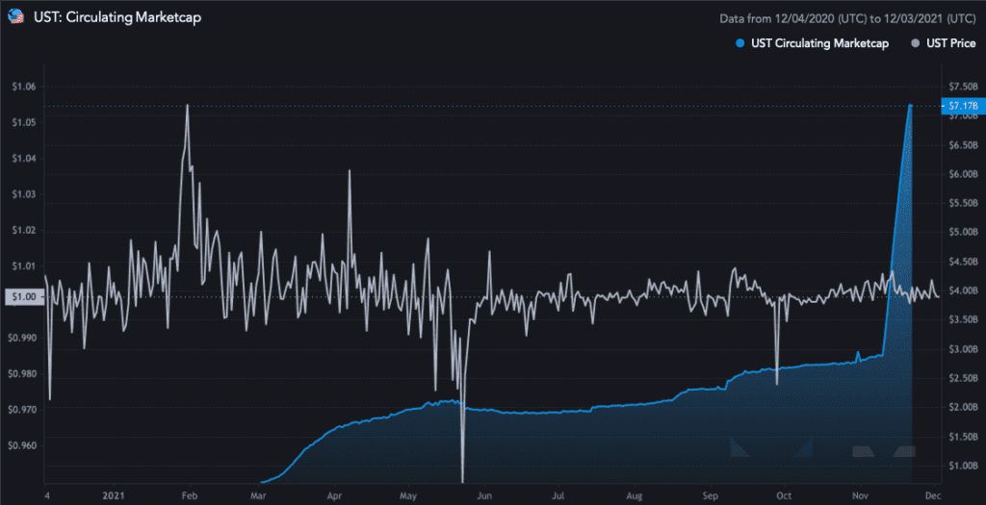Click the UST globe logo icon

(16, 17)
